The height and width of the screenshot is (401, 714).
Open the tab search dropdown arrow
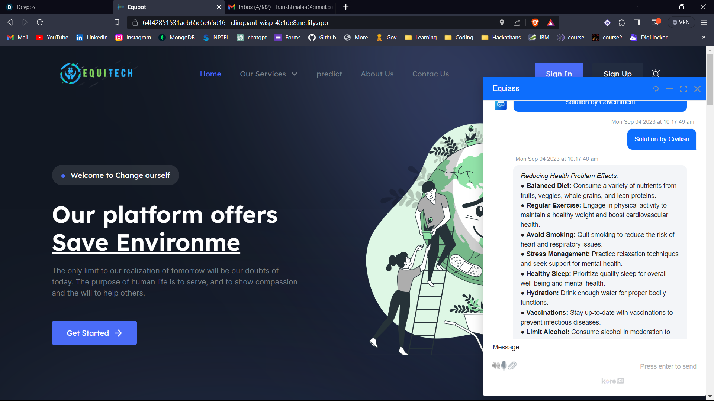(x=639, y=7)
